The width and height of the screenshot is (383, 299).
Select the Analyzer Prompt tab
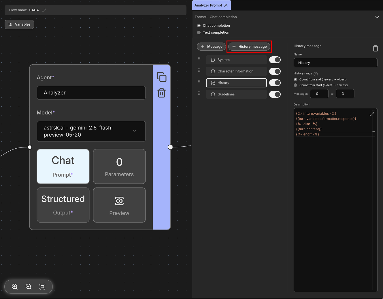(x=208, y=5)
